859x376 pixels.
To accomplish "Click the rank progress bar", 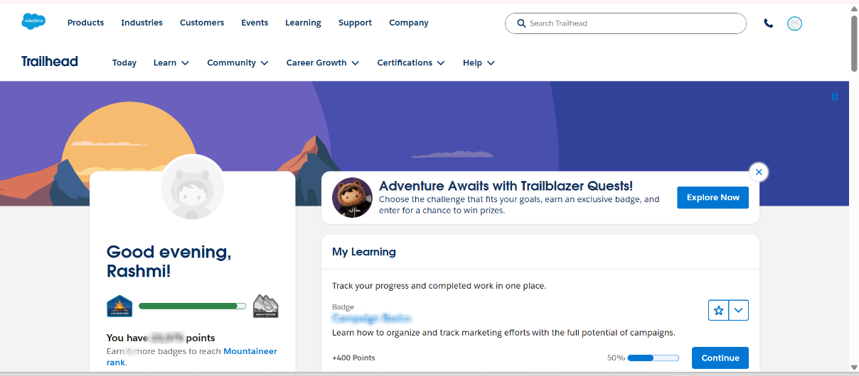I will coord(192,306).
